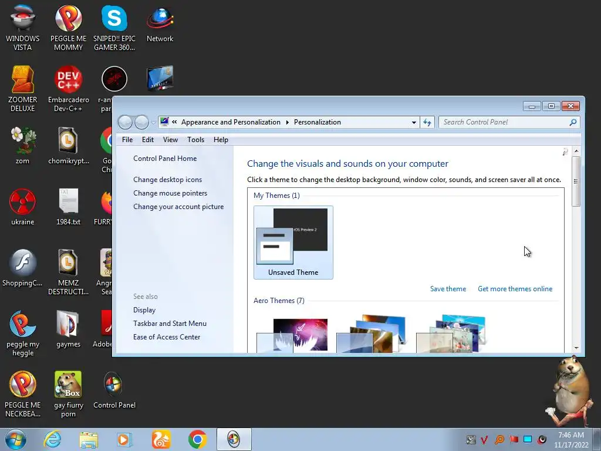
Task: Click the Personalization breadcrumb segment
Action: click(x=318, y=122)
